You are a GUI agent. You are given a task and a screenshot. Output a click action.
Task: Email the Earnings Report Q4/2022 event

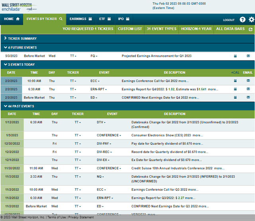click(248, 89)
